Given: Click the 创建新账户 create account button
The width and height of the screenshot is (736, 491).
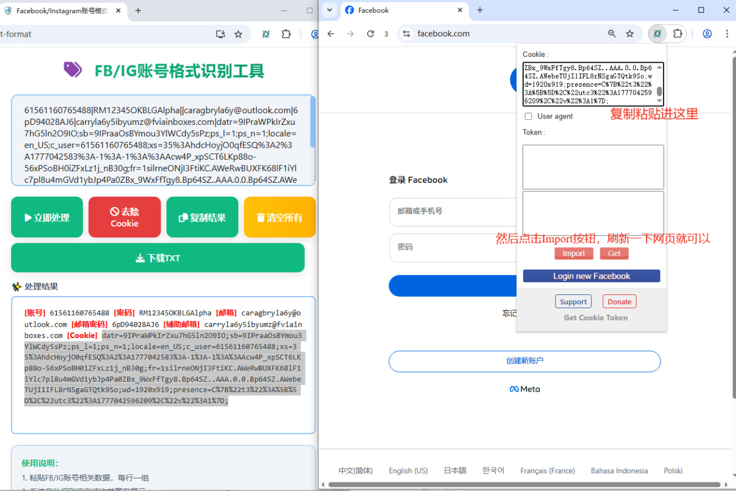Looking at the screenshot, I should [x=525, y=362].
